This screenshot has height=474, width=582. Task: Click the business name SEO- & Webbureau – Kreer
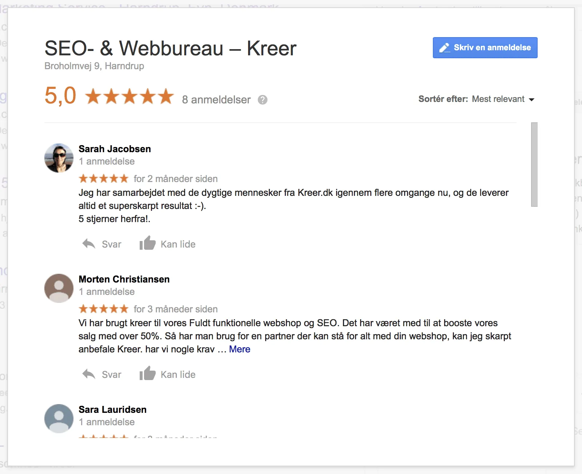170,48
